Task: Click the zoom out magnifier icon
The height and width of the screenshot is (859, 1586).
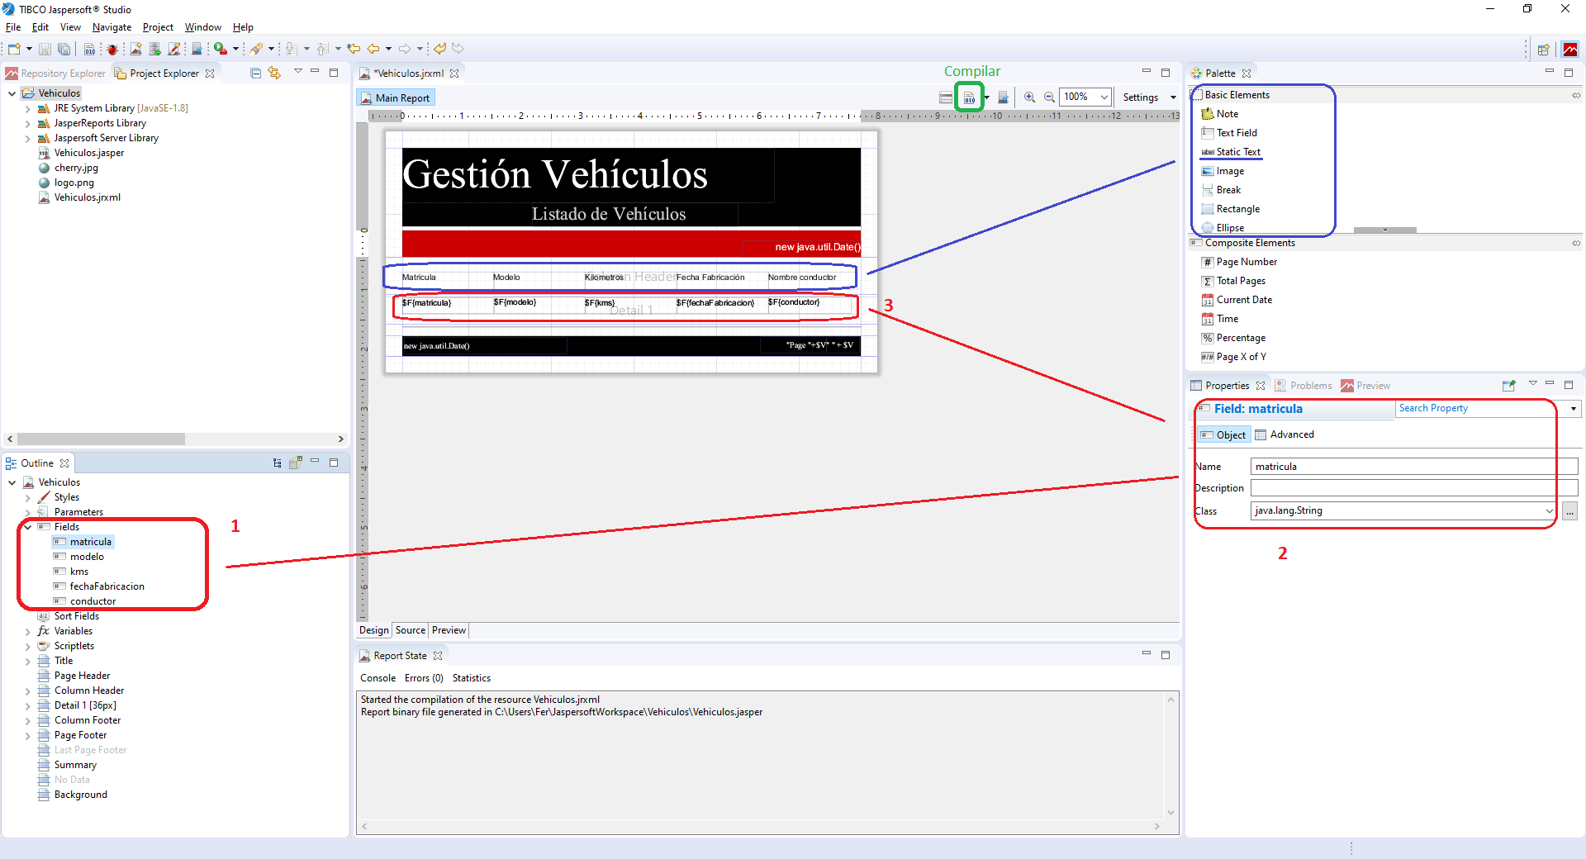Action: point(1049,97)
